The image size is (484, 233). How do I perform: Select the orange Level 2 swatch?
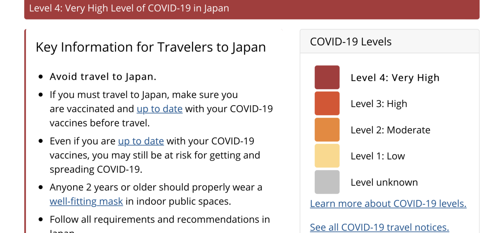(327, 130)
